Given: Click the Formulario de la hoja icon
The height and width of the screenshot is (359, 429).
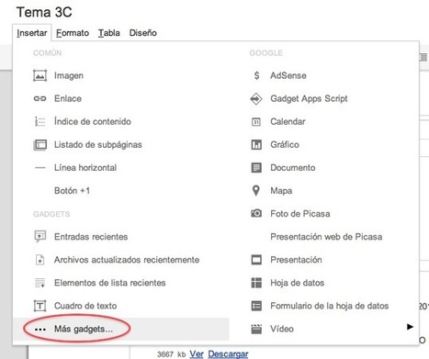Looking at the screenshot, I should coord(256,306).
